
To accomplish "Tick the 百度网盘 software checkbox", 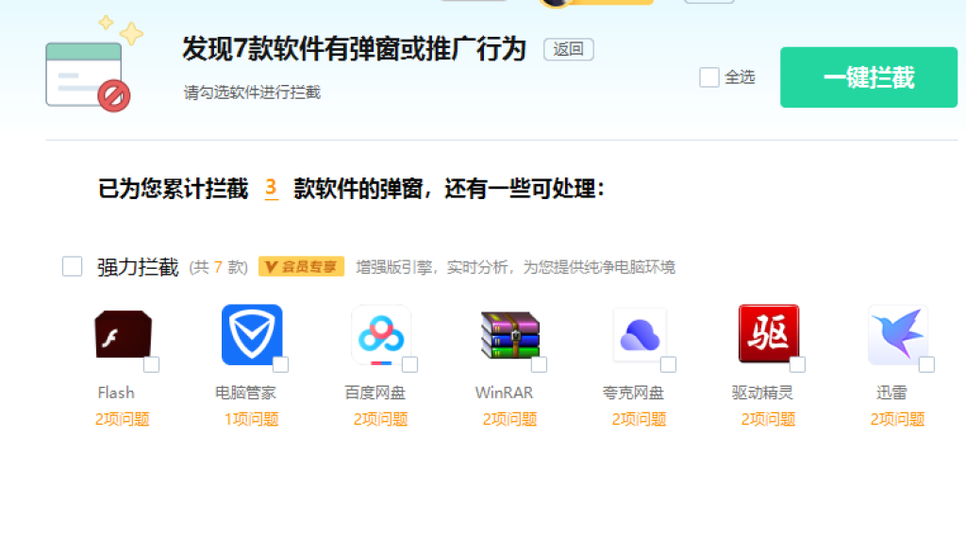I will point(409,365).
